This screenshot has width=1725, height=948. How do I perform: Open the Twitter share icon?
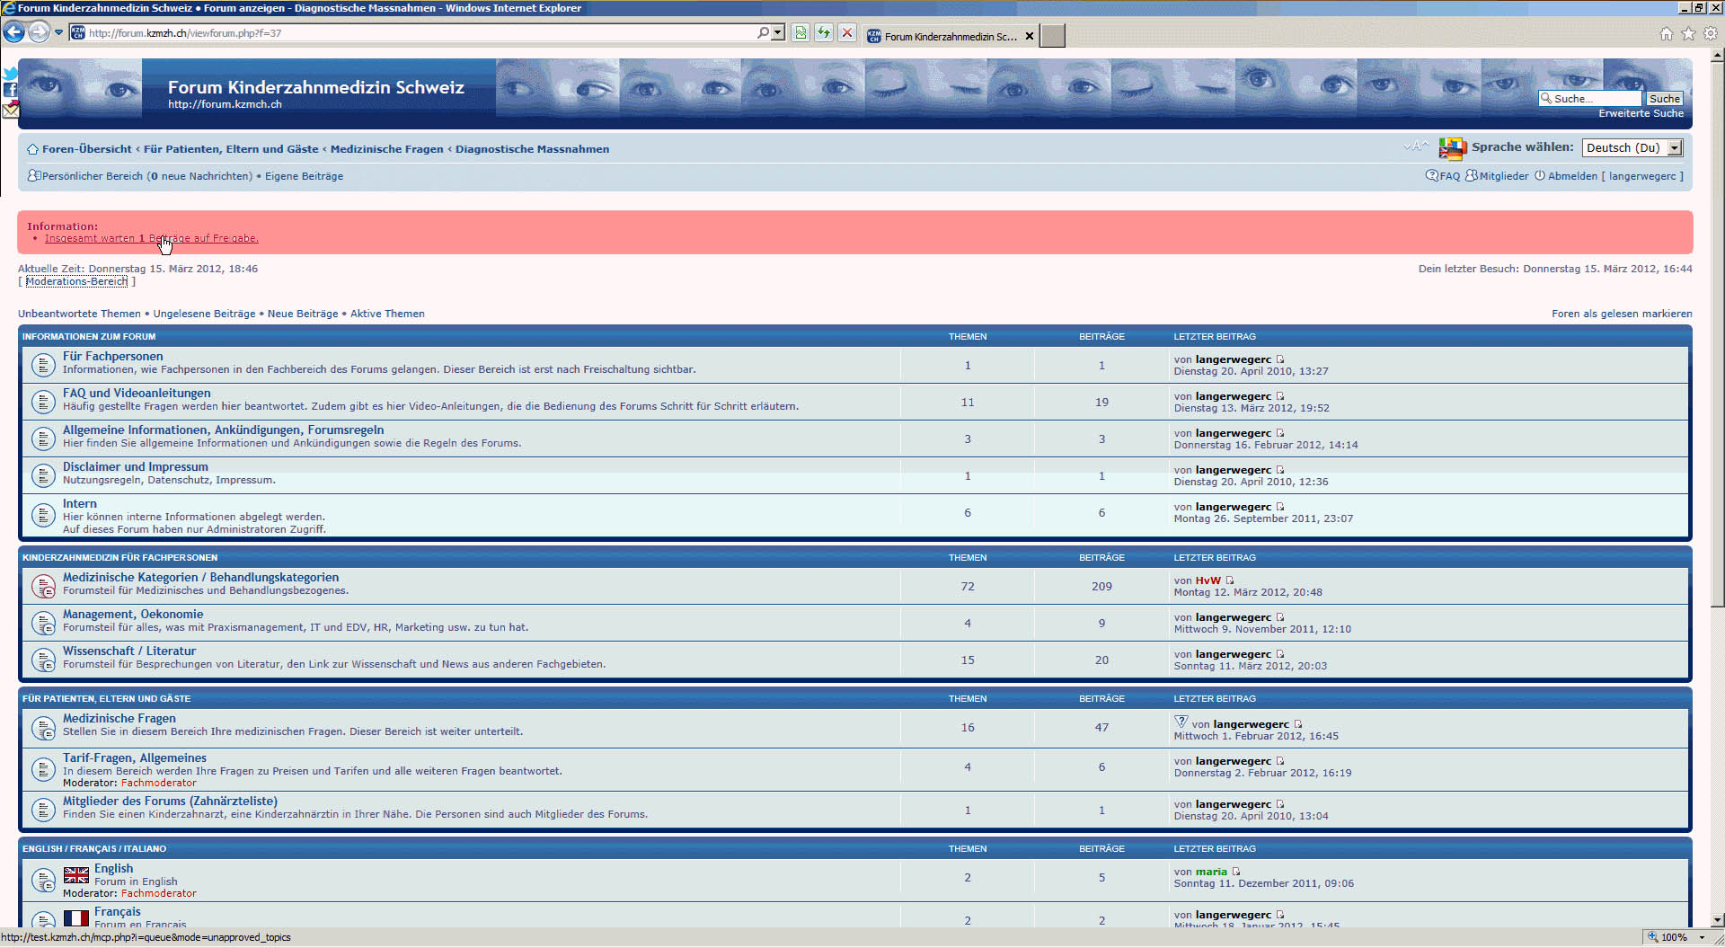(x=10, y=74)
